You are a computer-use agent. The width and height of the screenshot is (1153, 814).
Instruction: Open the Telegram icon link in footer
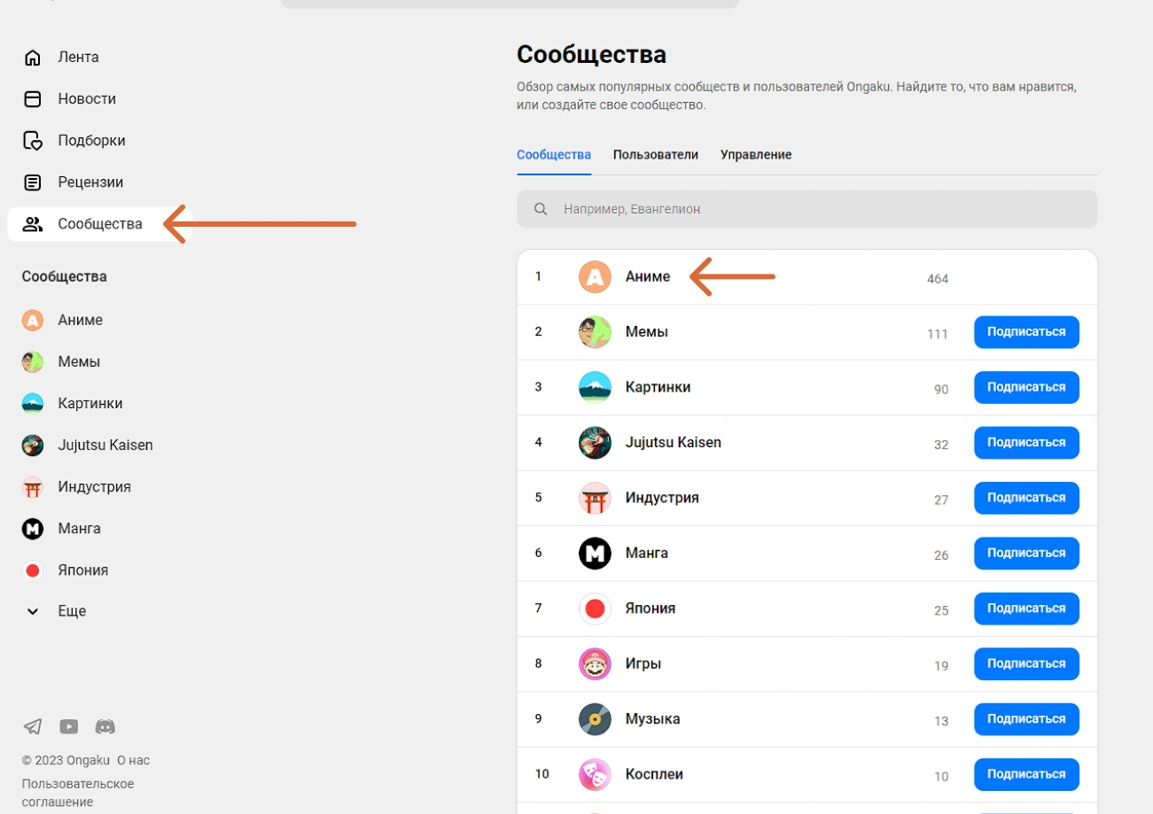[x=33, y=727]
